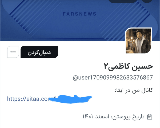Open the profile picture of حسین کاظمی۲
160x128 pixels.
(138, 41)
